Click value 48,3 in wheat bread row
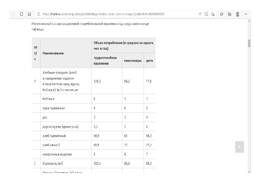 149,136
